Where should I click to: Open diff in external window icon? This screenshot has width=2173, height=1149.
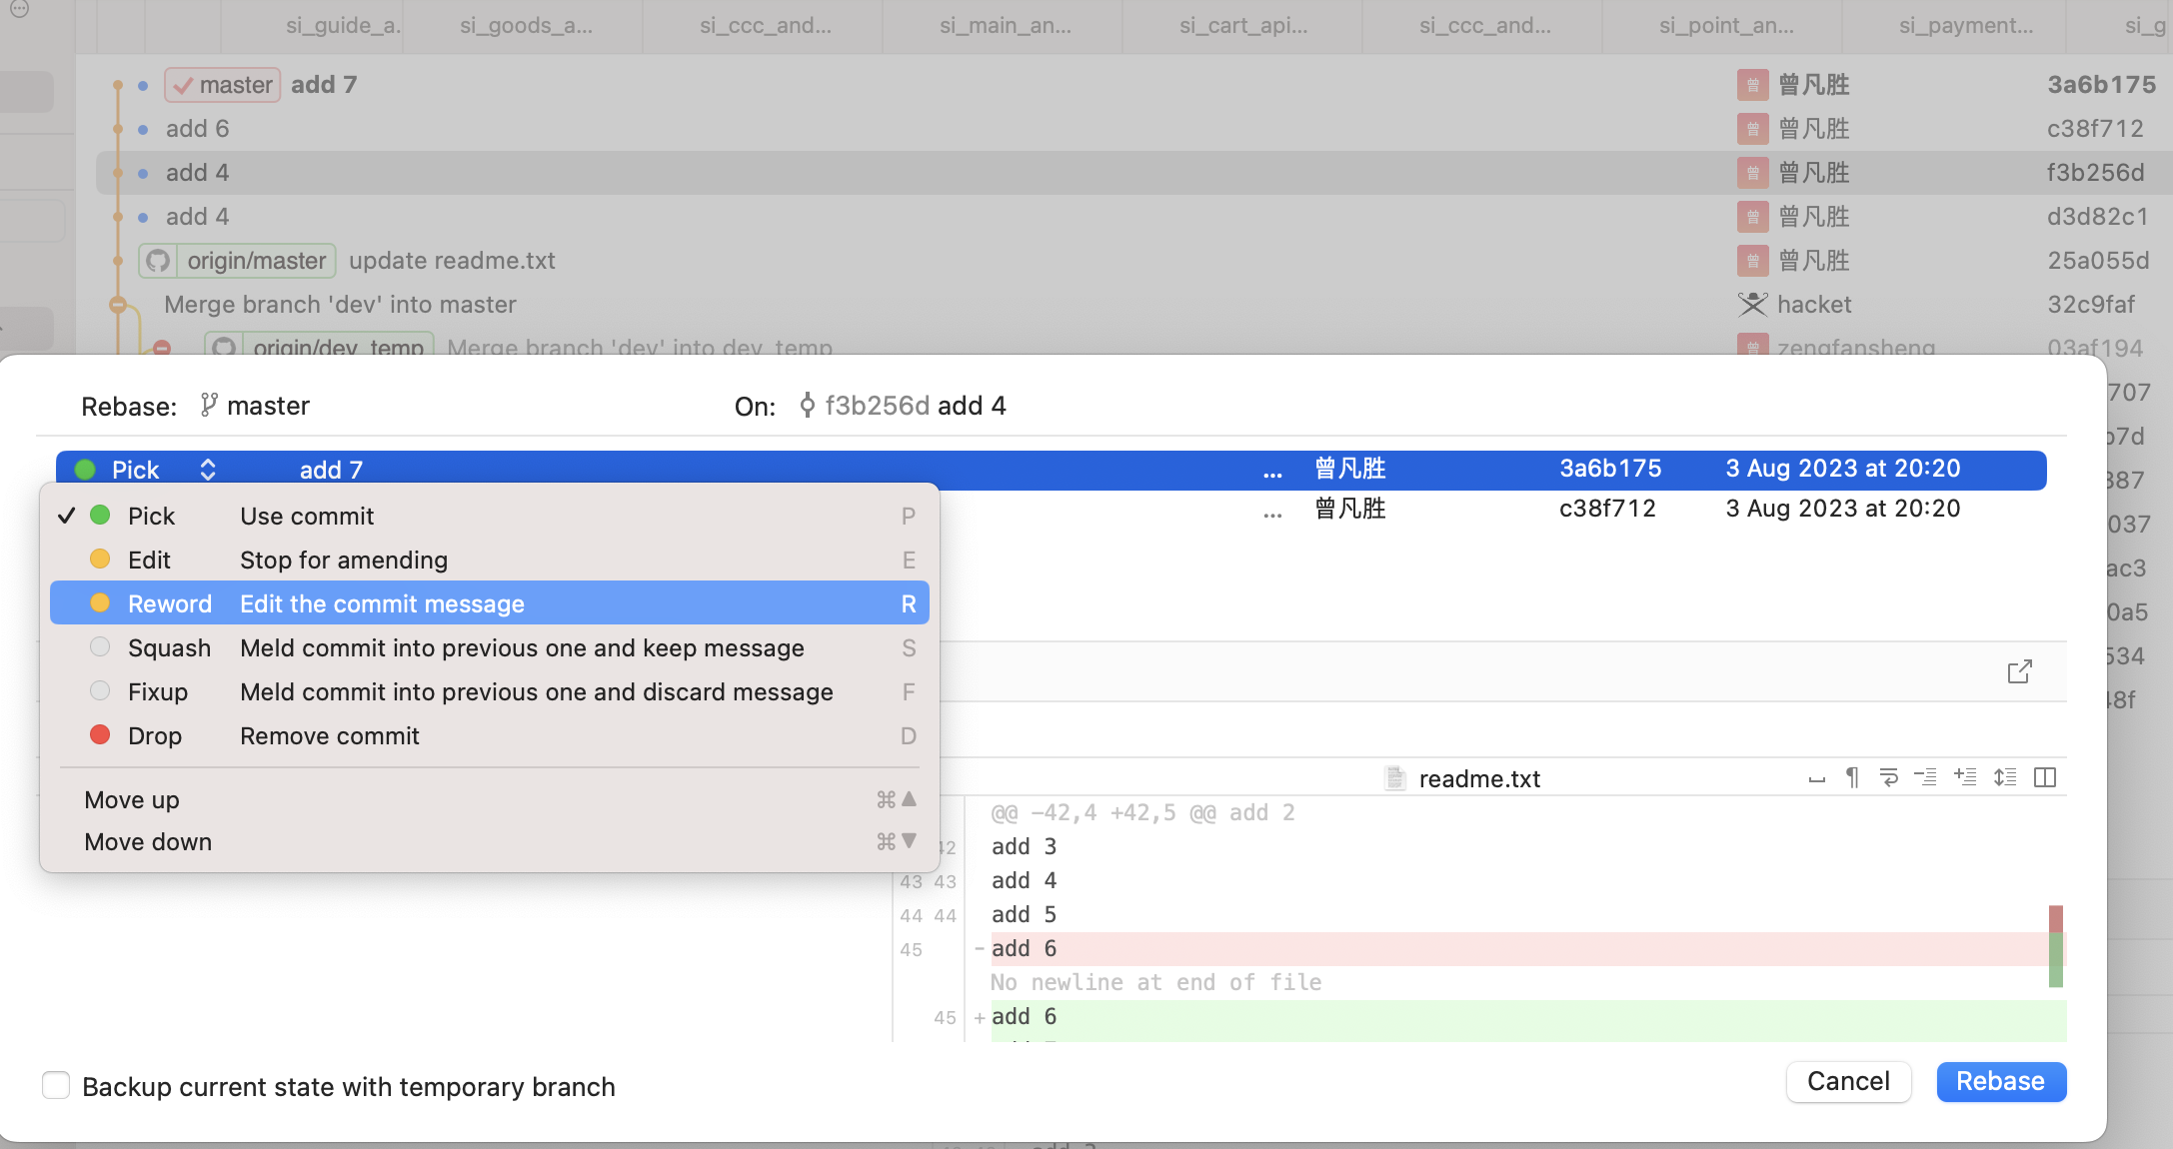(x=2019, y=671)
